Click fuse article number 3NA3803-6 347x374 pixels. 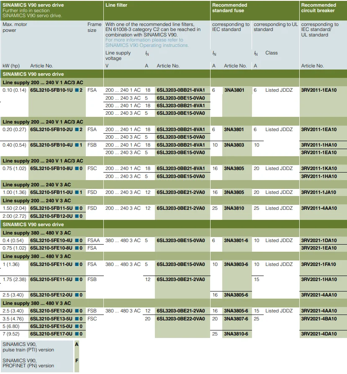pyautogui.click(x=236, y=264)
